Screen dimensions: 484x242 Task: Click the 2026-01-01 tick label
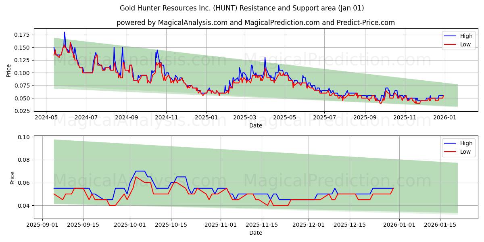[399, 225]
